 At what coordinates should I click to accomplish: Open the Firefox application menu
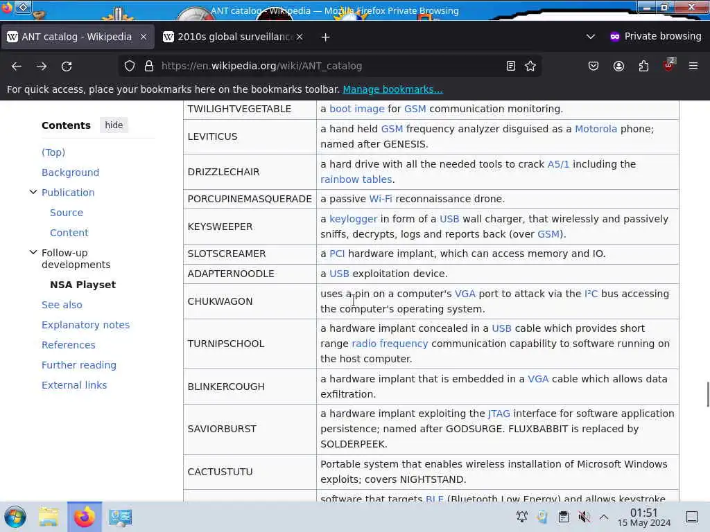tap(693, 66)
